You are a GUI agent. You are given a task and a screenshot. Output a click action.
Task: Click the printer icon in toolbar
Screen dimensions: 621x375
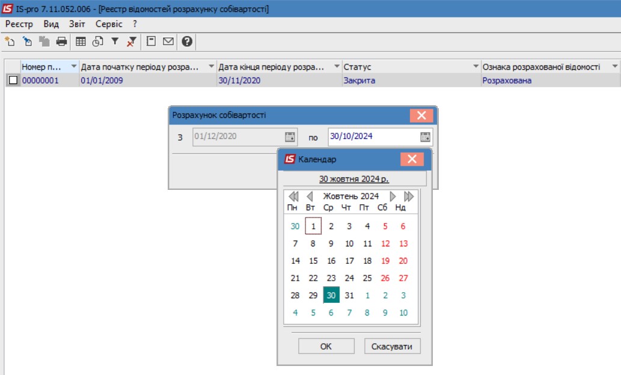pyautogui.click(x=61, y=41)
